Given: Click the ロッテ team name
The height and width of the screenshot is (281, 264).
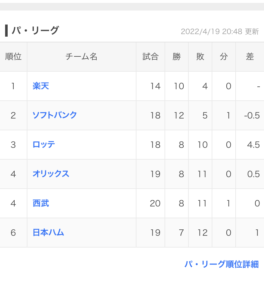Looking at the screenshot, I should (x=44, y=145).
